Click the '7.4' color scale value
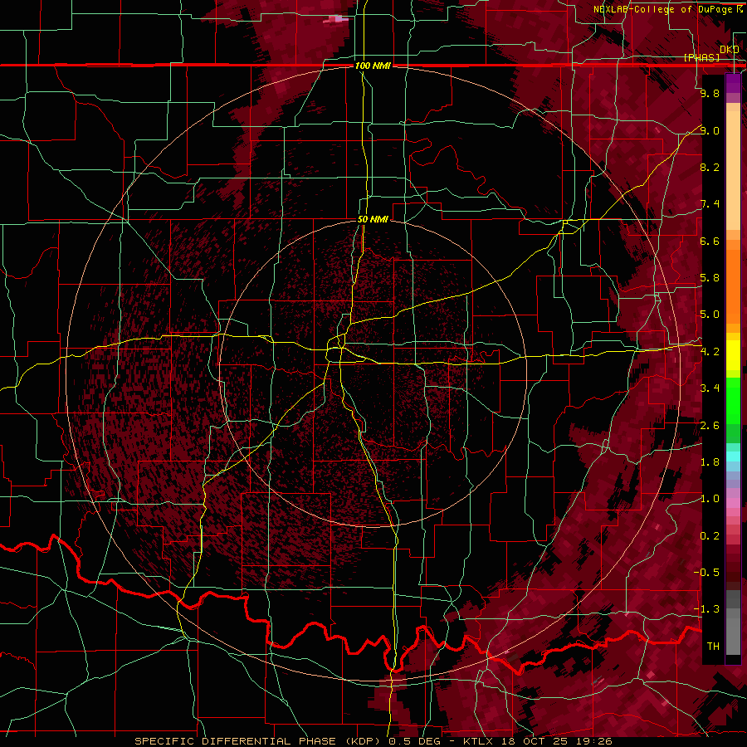 pyautogui.click(x=710, y=204)
